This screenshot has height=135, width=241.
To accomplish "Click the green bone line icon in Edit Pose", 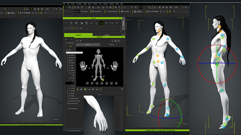I will (x=112, y=41).
